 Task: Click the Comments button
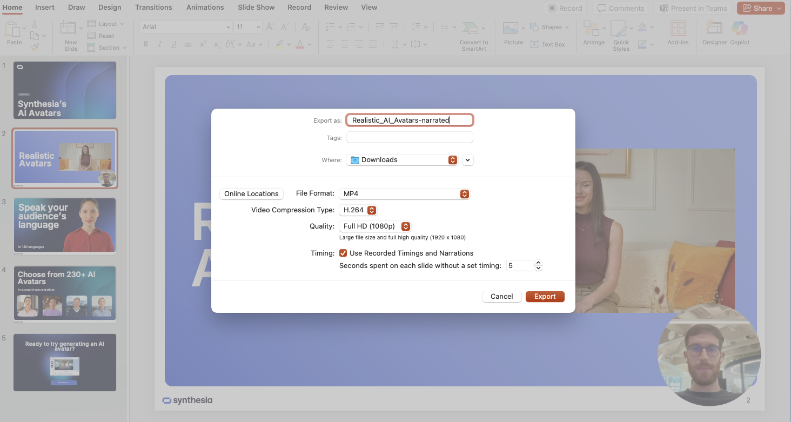[x=620, y=8]
